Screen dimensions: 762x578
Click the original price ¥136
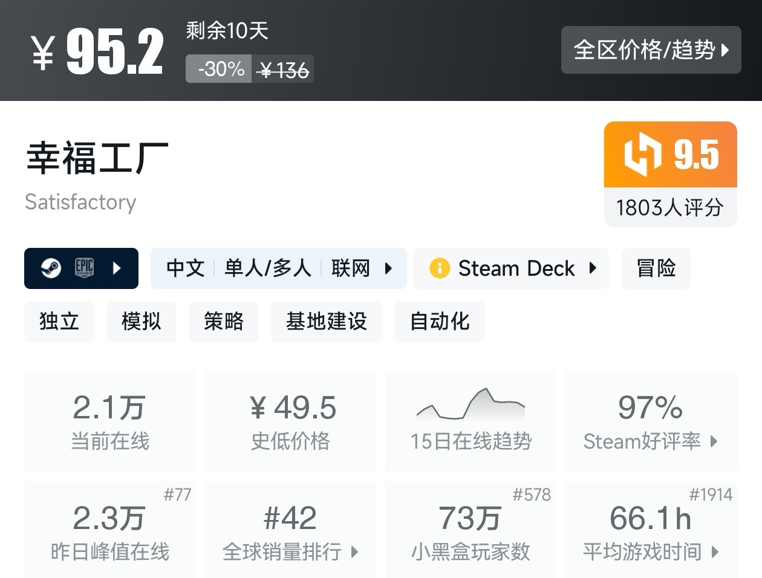283,71
